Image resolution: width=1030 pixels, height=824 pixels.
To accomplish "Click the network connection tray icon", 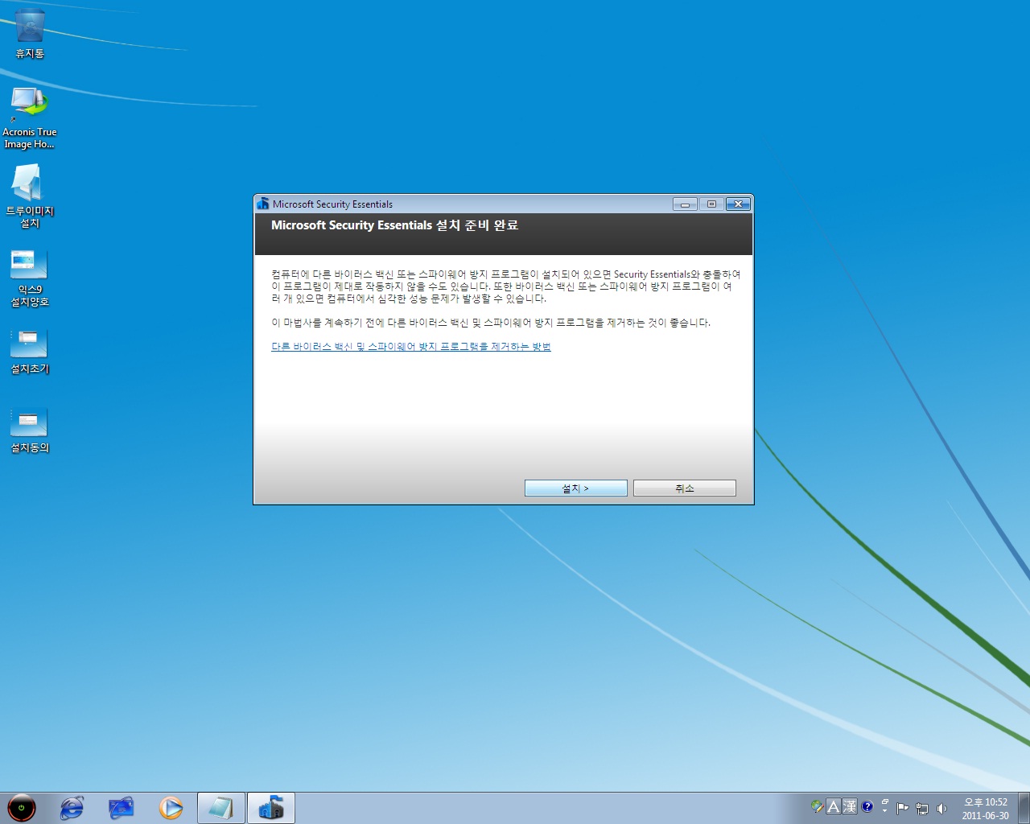I will coord(922,808).
